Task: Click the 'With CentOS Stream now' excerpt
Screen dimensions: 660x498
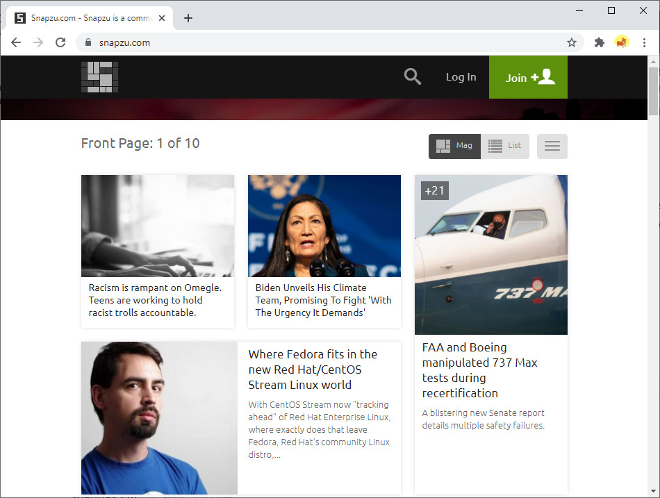Action: (x=320, y=429)
